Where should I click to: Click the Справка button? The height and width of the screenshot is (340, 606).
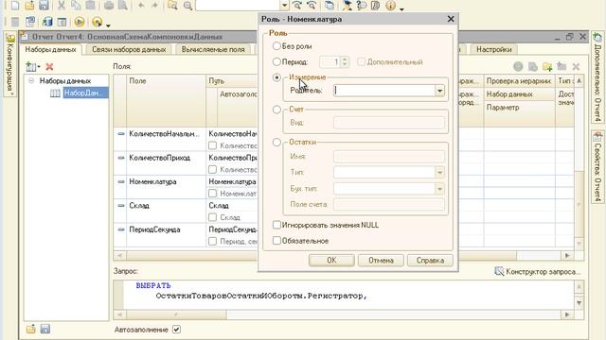(x=430, y=261)
